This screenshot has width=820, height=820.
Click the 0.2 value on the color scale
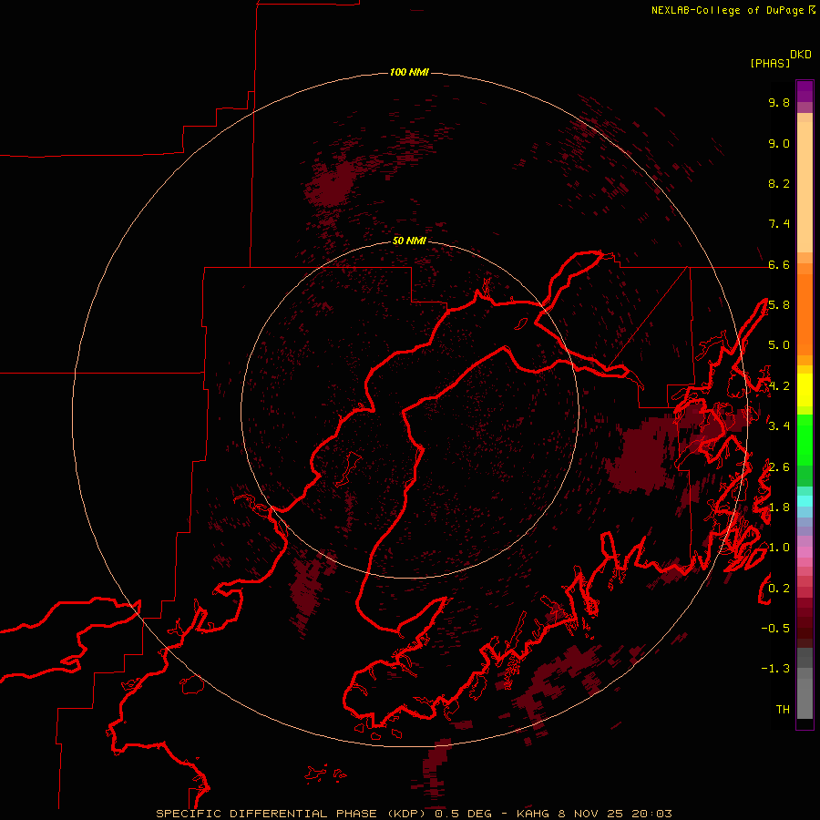click(779, 589)
